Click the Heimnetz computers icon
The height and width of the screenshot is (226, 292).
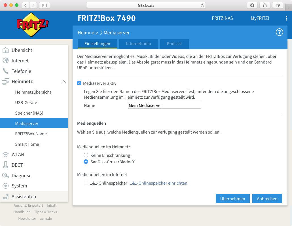coord(5,81)
